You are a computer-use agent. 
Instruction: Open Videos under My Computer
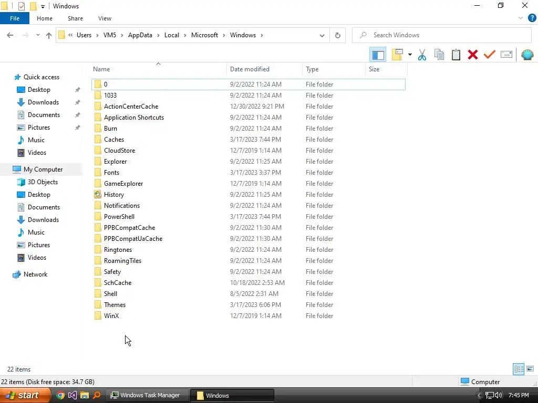click(37, 258)
